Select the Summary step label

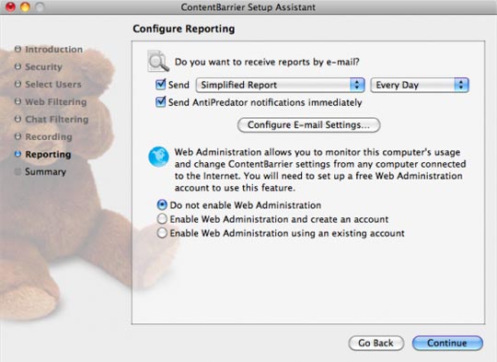(x=46, y=172)
